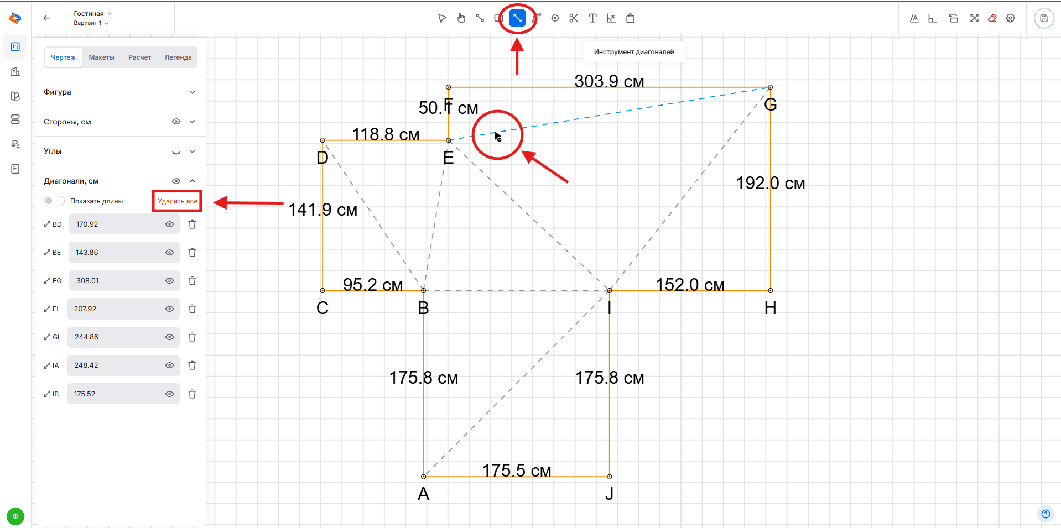Choose the text tool

[x=592, y=18]
